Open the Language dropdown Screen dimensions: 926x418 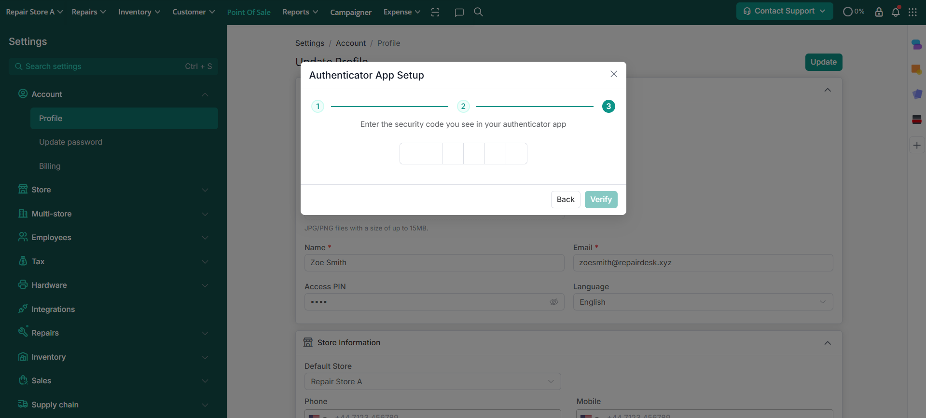click(703, 302)
